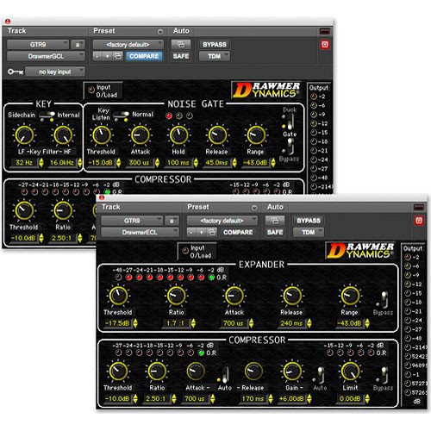Click the Noise Gate Release knob
The width and height of the screenshot is (431, 431).
217,135
